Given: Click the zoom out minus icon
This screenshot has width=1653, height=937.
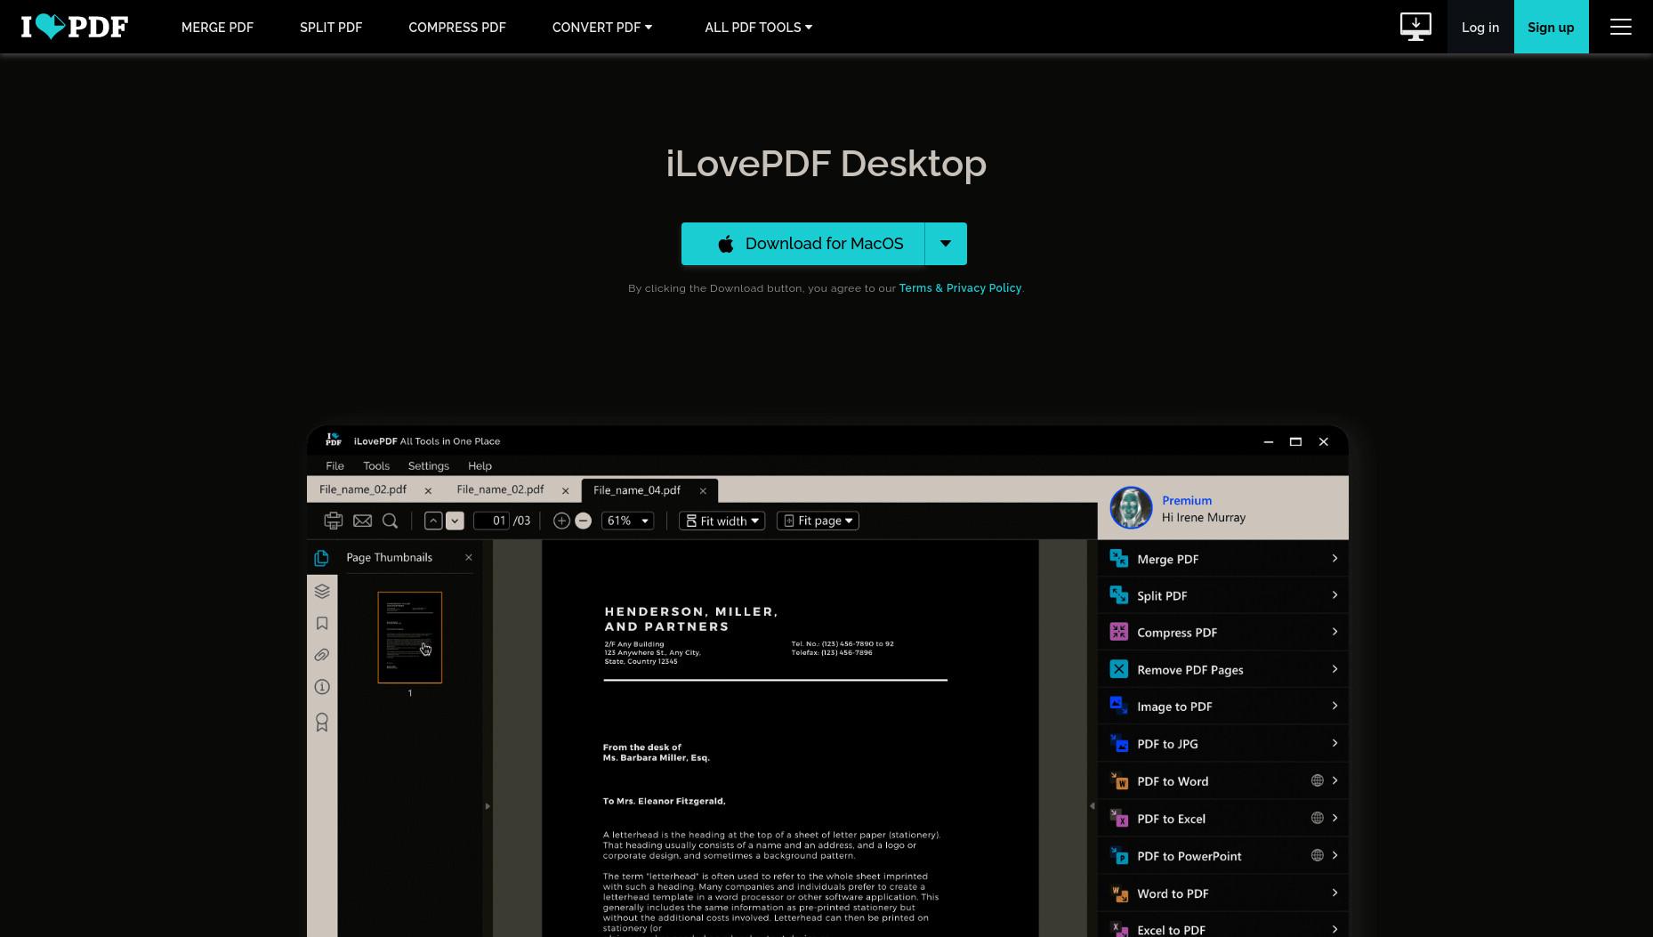Looking at the screenshot, I should [x=584, y=521].
